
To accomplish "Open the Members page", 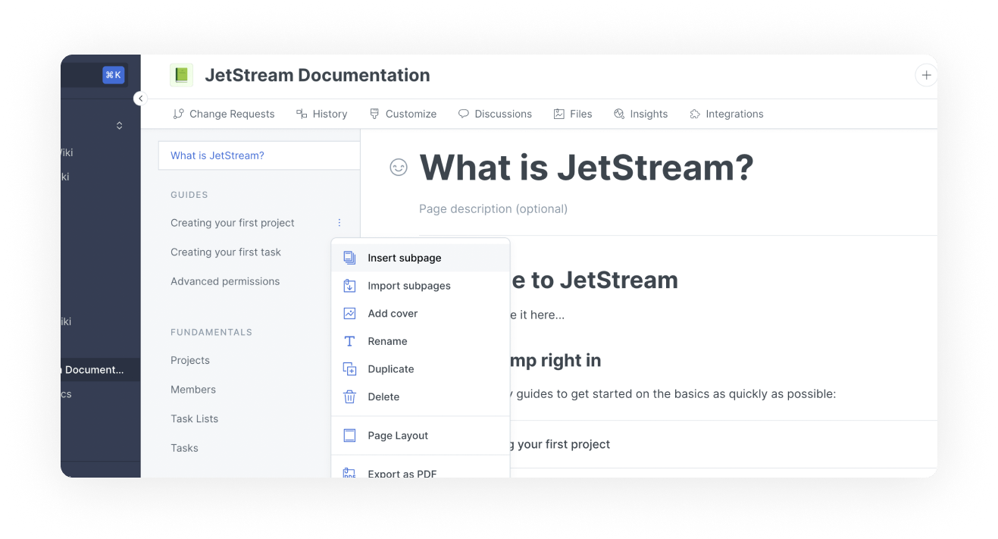I will 193,390.
